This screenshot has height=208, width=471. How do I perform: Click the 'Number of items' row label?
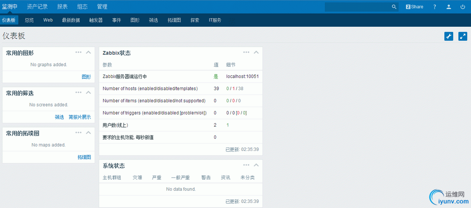[x=154, y=101]
